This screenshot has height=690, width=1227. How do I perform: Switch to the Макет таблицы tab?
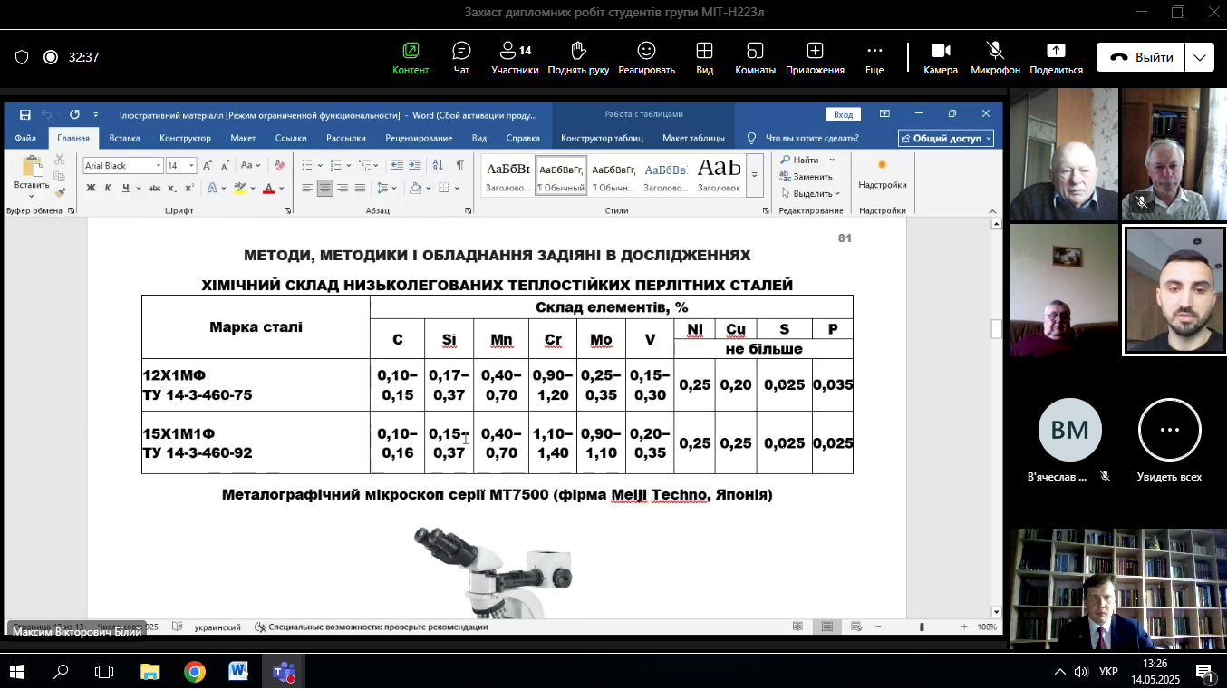693,138
